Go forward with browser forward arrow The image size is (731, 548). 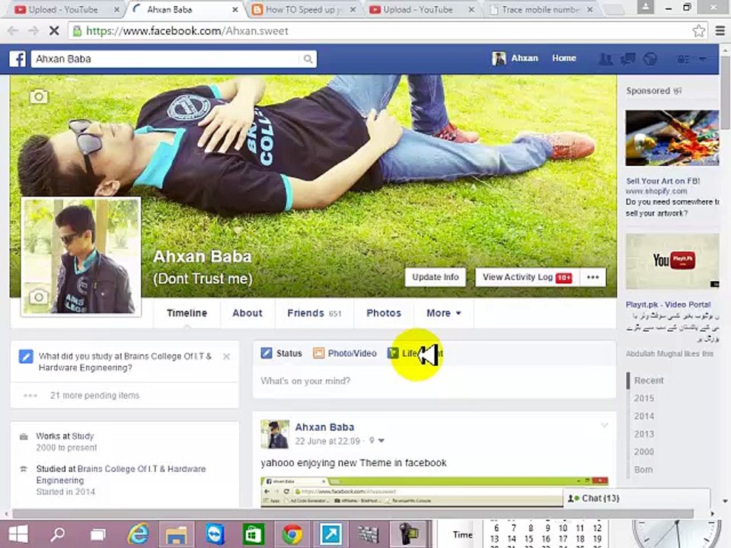pos(33,30)
